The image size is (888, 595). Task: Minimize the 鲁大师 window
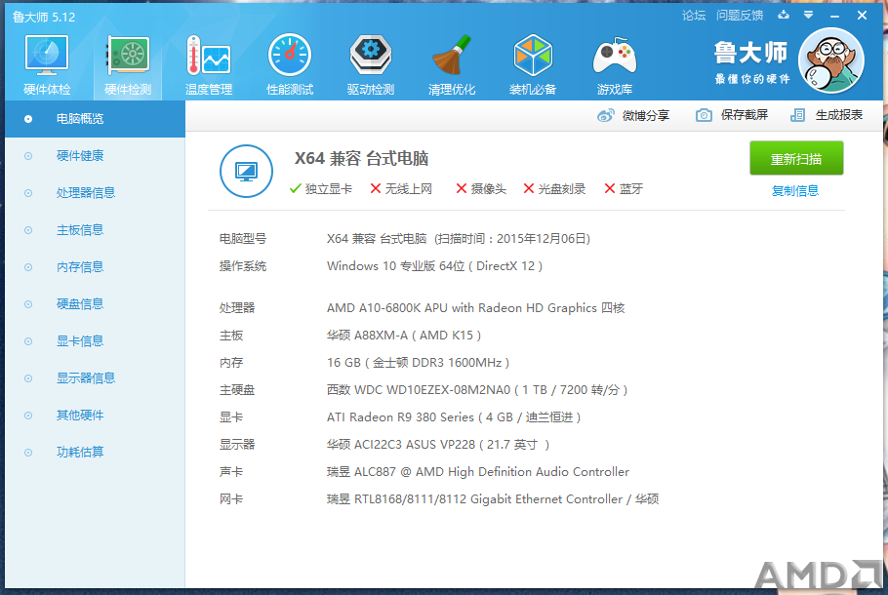click(834, 16)
